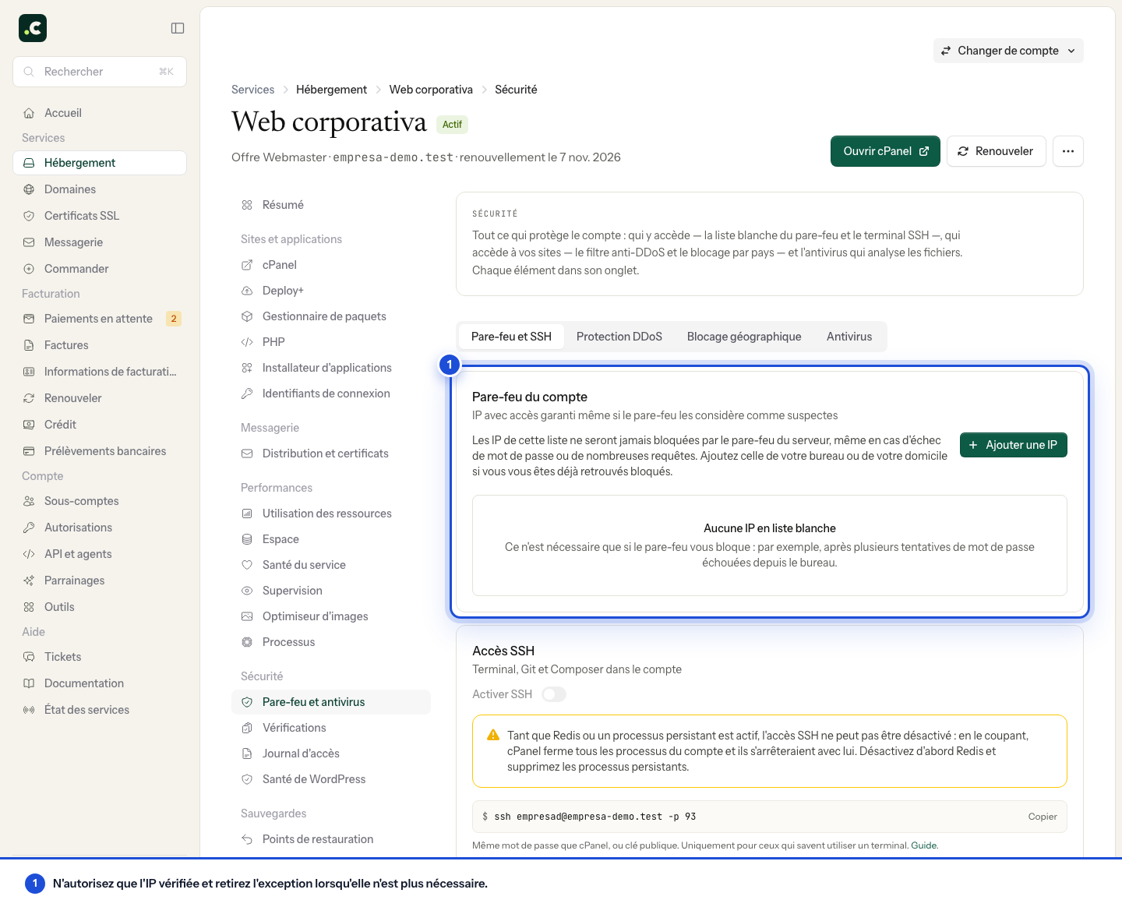Go to Hébergement in the breadcrumb

pos(331,90)
